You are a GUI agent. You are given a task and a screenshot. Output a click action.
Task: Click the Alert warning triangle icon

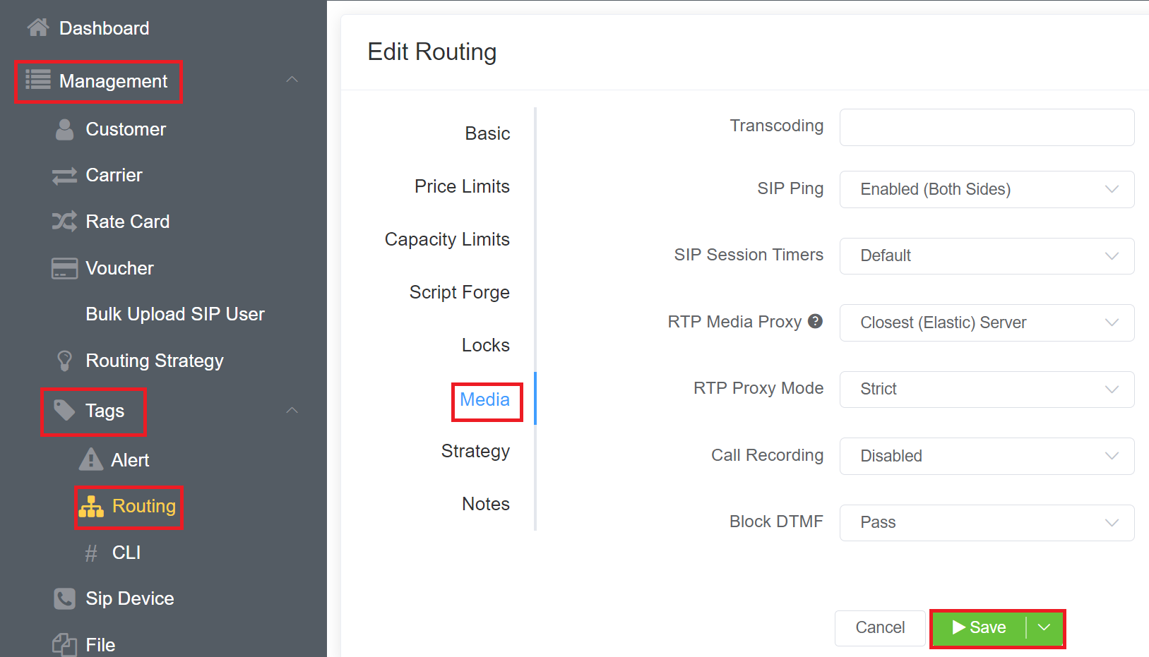[91, 459]
